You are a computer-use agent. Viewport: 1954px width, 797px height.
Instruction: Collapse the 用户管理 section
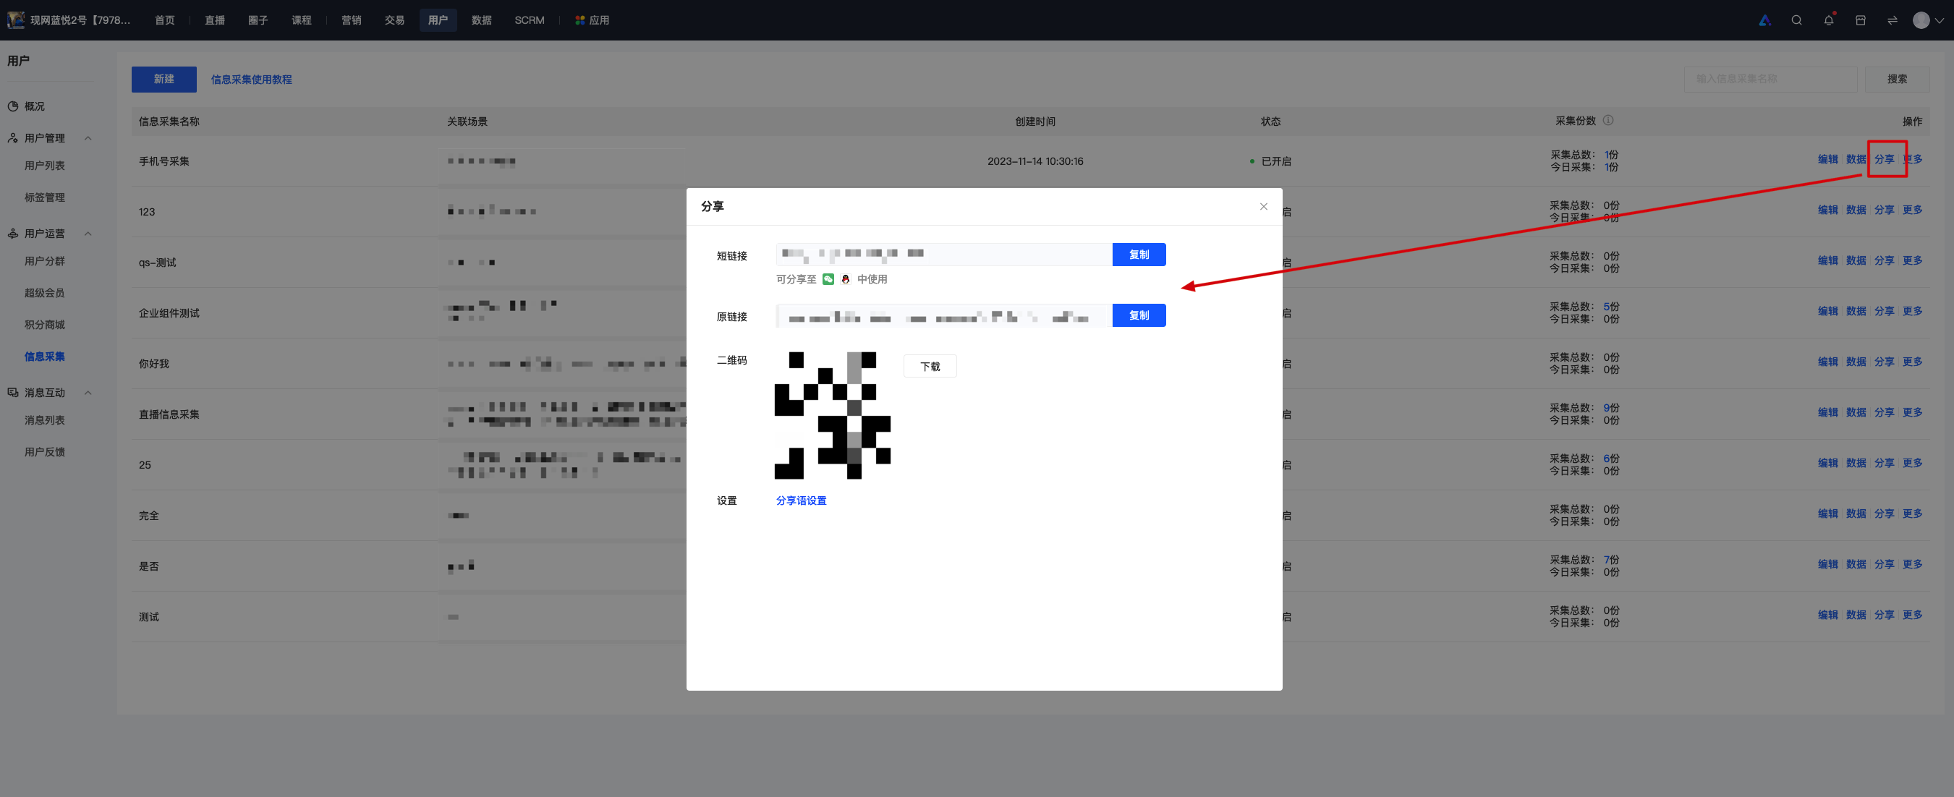tap(88, 138)
